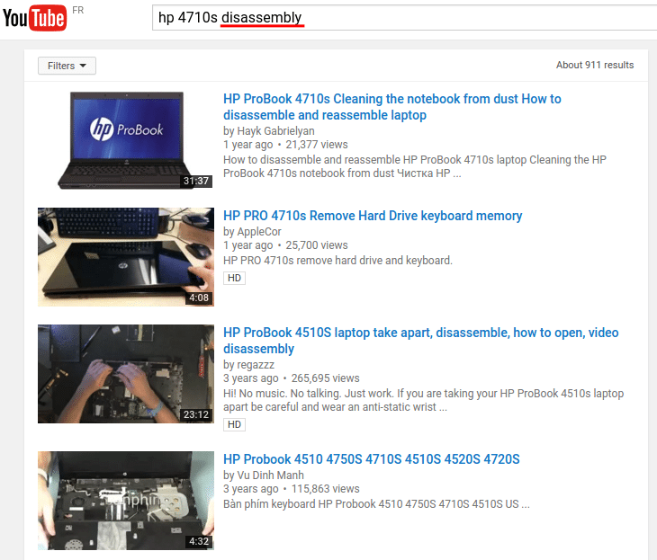Screen dimensions: 657x560
Task: Visit regazzz's channel
Action: tap(256, 365)
